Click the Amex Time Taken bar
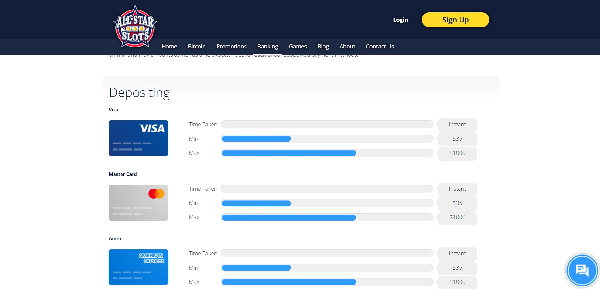Viewport: 600px width, 289px height. click(x=327, y=254)
